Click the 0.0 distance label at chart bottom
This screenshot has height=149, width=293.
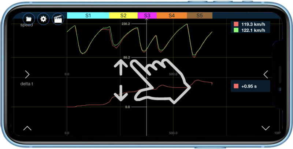(x=67, y=133)
